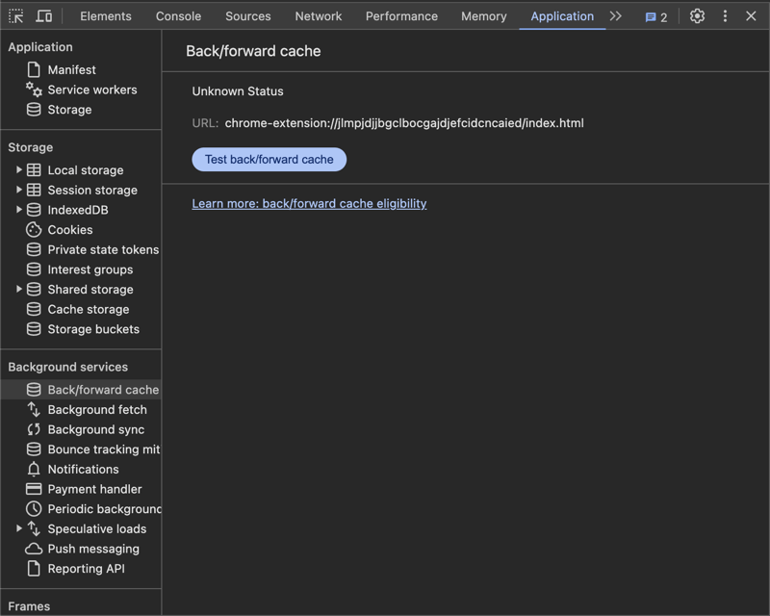Click the Cookies cookie icon

pos(34,229)
